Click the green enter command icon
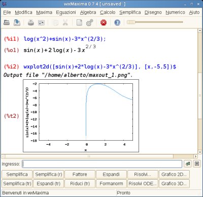The image size is (203, 197). pyautogui.click(x=188, y=164)
